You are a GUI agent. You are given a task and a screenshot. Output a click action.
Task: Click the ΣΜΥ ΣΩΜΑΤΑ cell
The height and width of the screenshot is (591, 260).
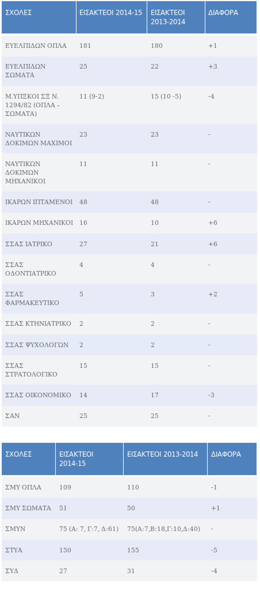pyautogui.click(x=29, y=508)
